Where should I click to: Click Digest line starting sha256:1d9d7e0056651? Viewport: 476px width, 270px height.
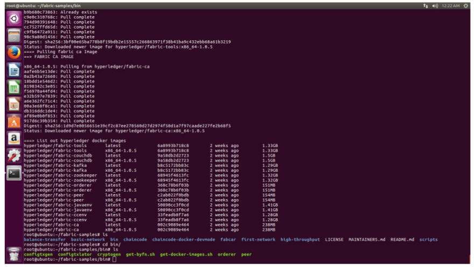[x=128, y=126]
